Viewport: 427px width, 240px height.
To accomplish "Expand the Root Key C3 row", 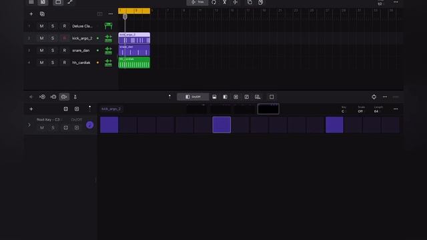I will coord(29,125).
